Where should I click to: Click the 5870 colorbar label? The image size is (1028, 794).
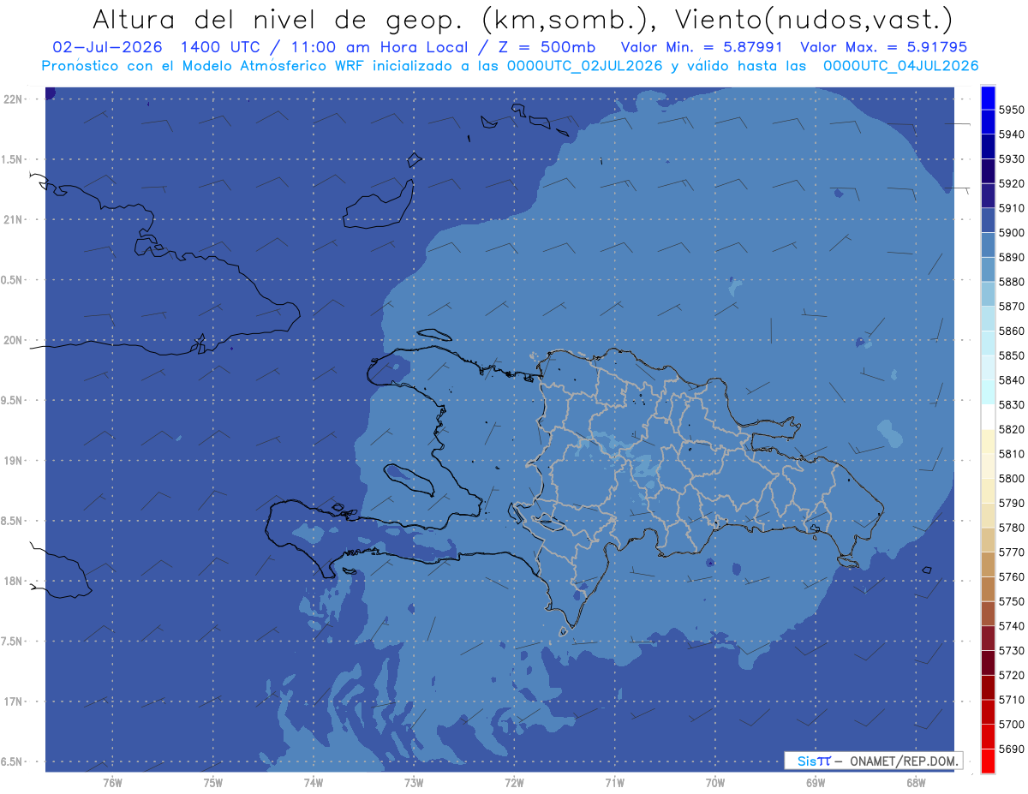[x=1012, y=307]
